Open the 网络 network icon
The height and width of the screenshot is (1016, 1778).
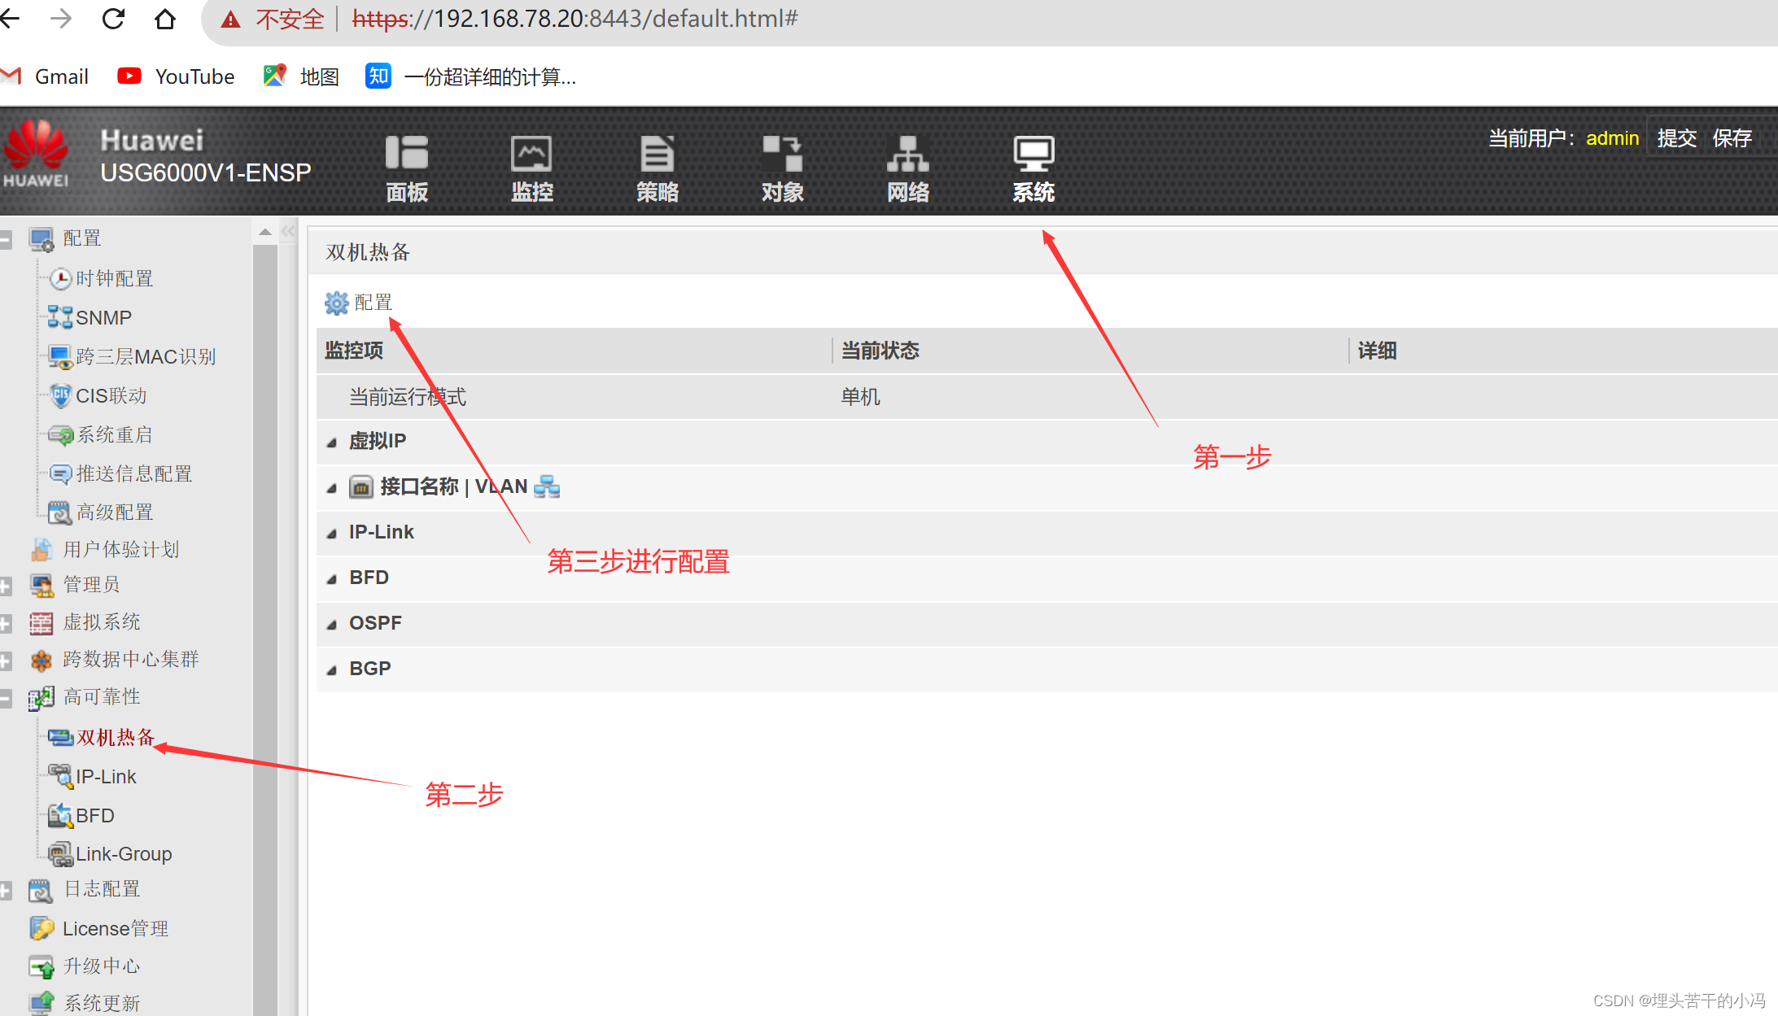click(907, 153)
